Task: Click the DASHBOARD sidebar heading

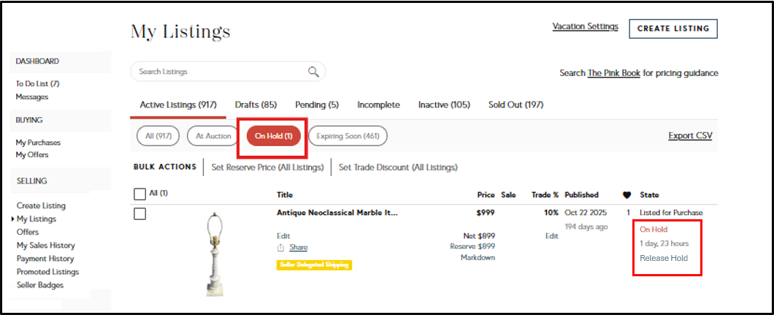Action: point(37,61)
